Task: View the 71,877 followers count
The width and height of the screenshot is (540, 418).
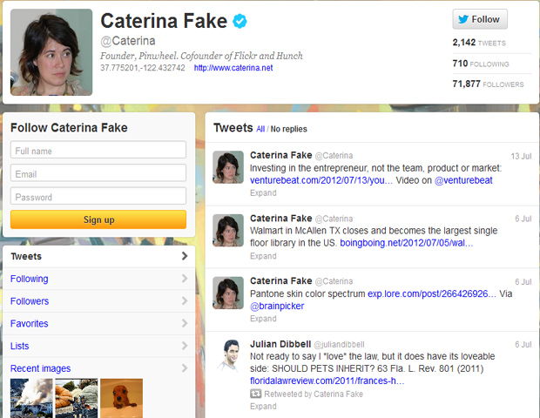Action: (x=488, y=84)
